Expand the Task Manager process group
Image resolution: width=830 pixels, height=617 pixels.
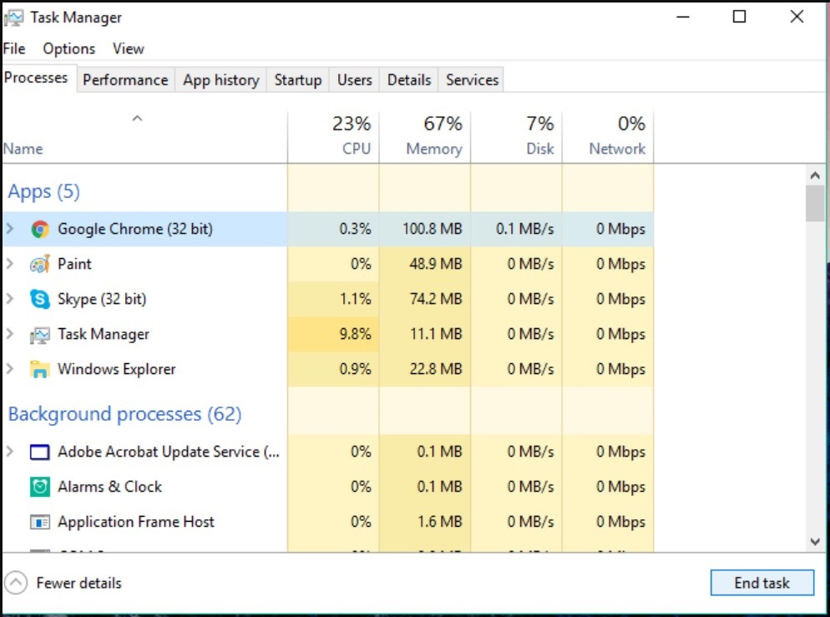pyautogui.click(x=9, y=333)
